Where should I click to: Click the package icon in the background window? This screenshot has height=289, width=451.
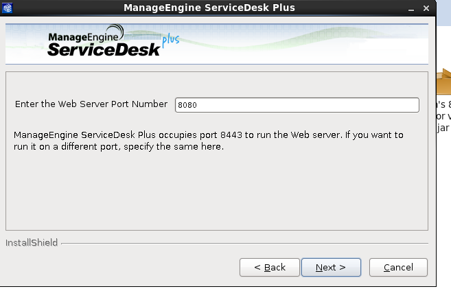pos(444,82)
